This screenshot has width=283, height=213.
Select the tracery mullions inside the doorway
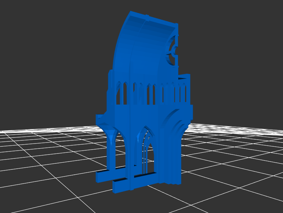[x=145, y=156]
